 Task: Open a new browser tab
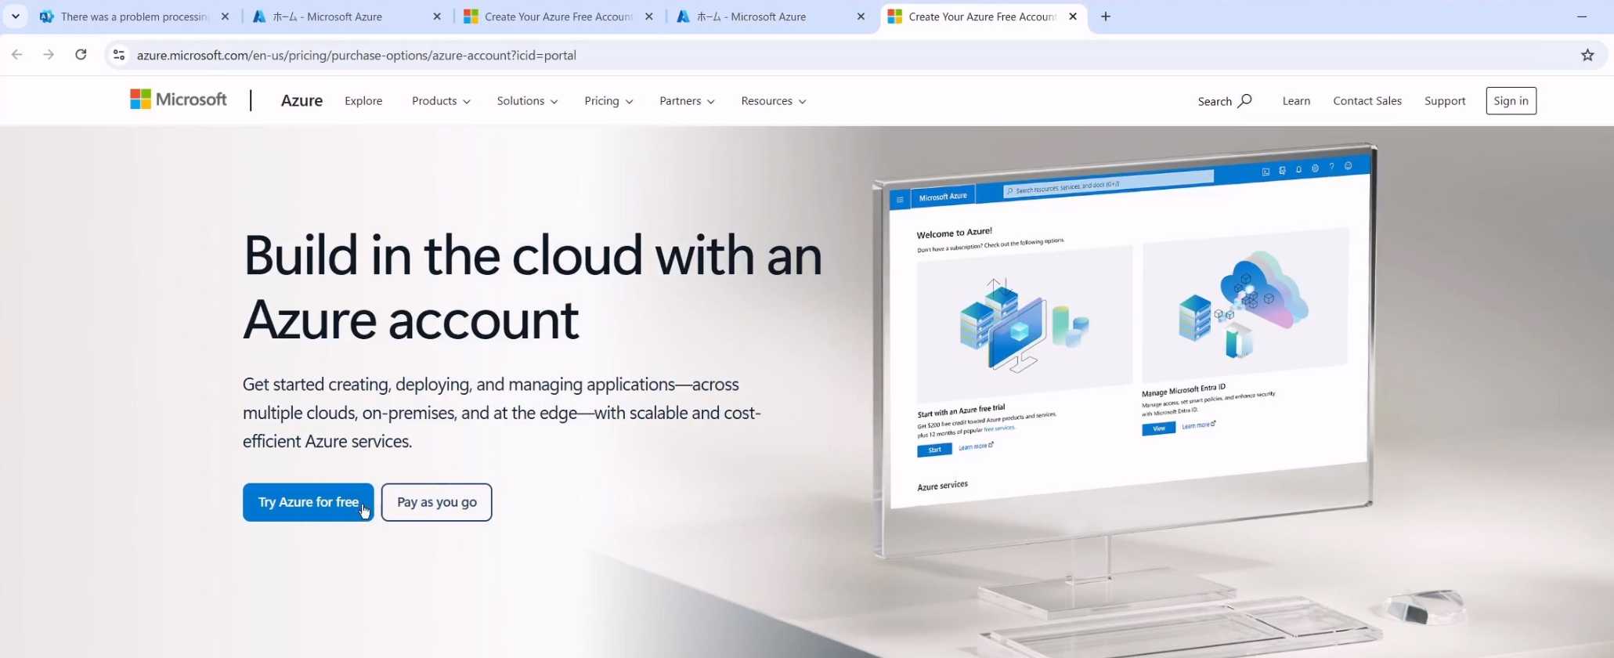click(1106, 16)
